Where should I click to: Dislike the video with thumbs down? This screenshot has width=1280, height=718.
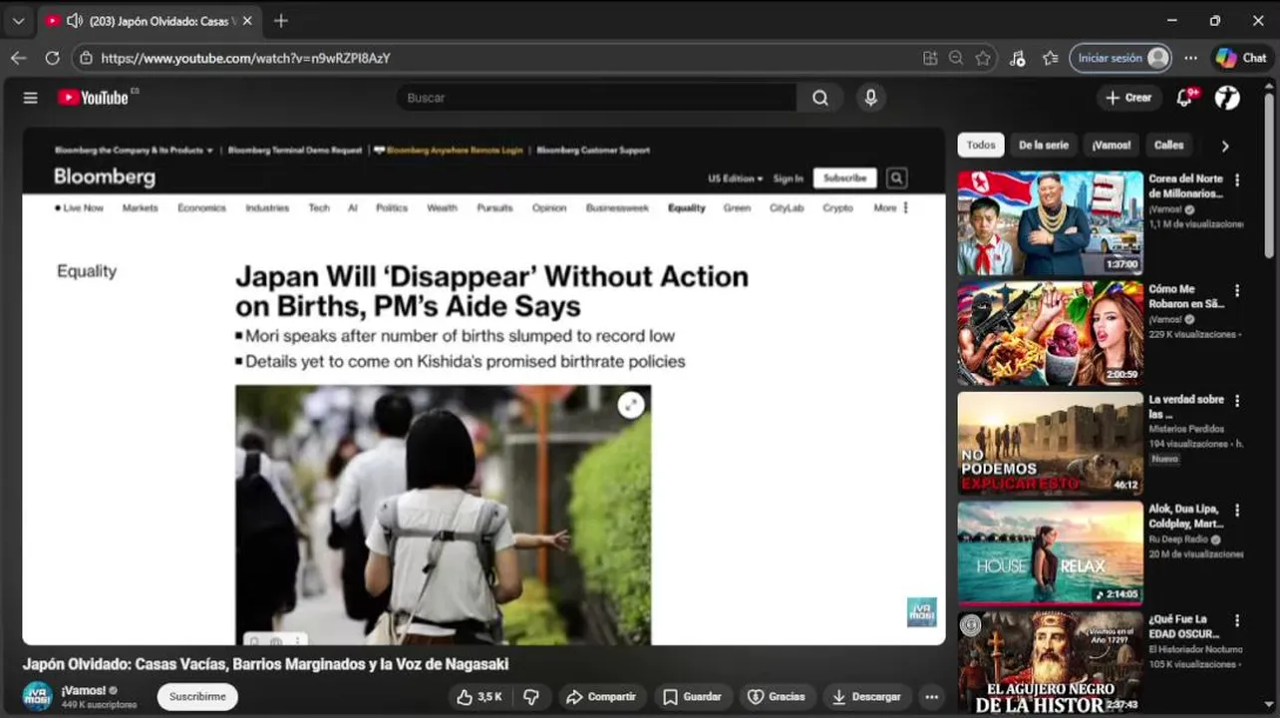point(531,697)
